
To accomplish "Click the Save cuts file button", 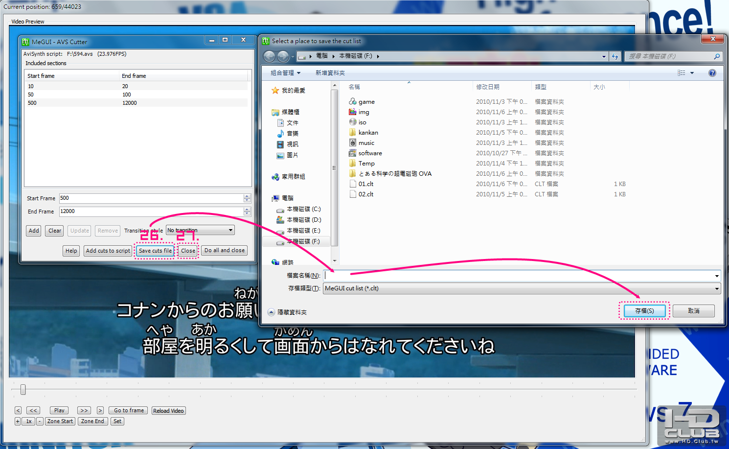I will pyautogui.click(x=155, y=251).
